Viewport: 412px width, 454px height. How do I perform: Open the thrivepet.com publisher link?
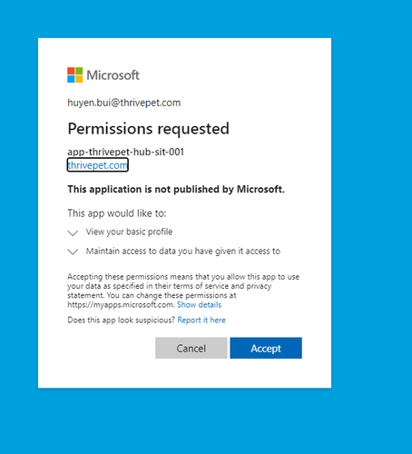pyautogui.click(x=98, y=165)
